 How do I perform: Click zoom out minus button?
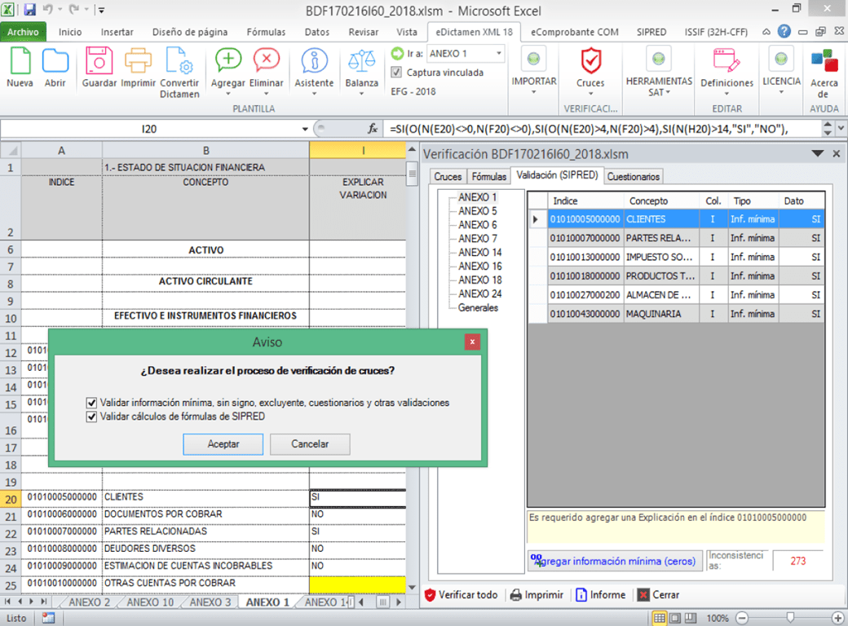(743, 618)
